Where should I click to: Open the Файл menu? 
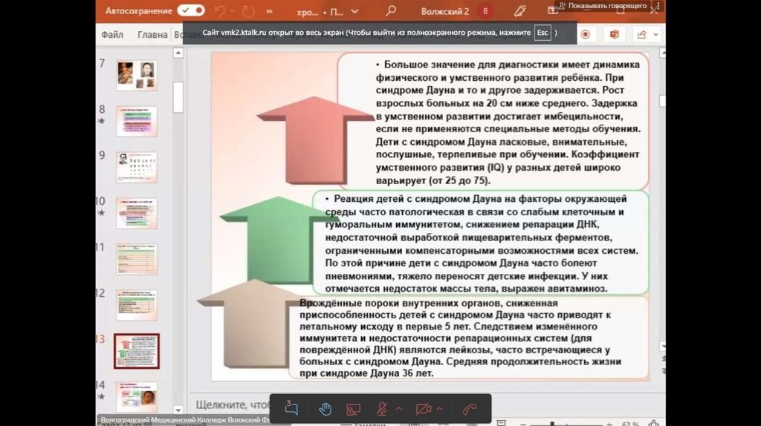pyautogui.click(x=112, y=34)
